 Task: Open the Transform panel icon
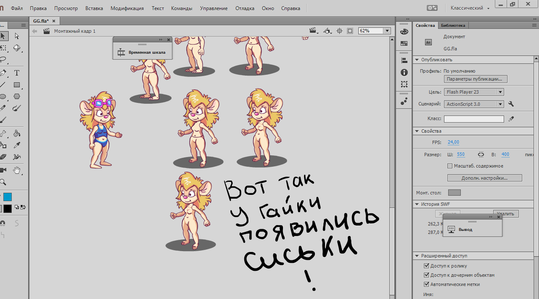(404, 84)
